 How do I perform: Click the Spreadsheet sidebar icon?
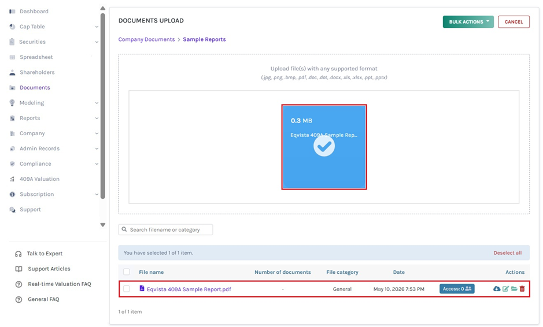click(12, 57)
